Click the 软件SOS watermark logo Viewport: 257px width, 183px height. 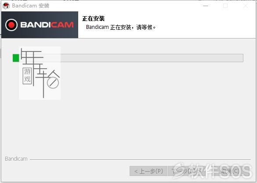pyautogui.click(x=212, y=171)
